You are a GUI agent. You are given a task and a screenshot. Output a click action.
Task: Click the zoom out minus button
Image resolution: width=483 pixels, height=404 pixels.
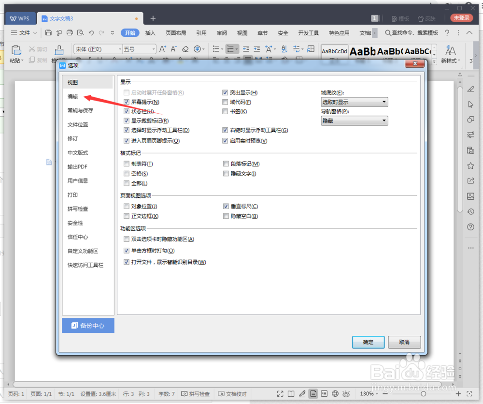pos(385,394)
